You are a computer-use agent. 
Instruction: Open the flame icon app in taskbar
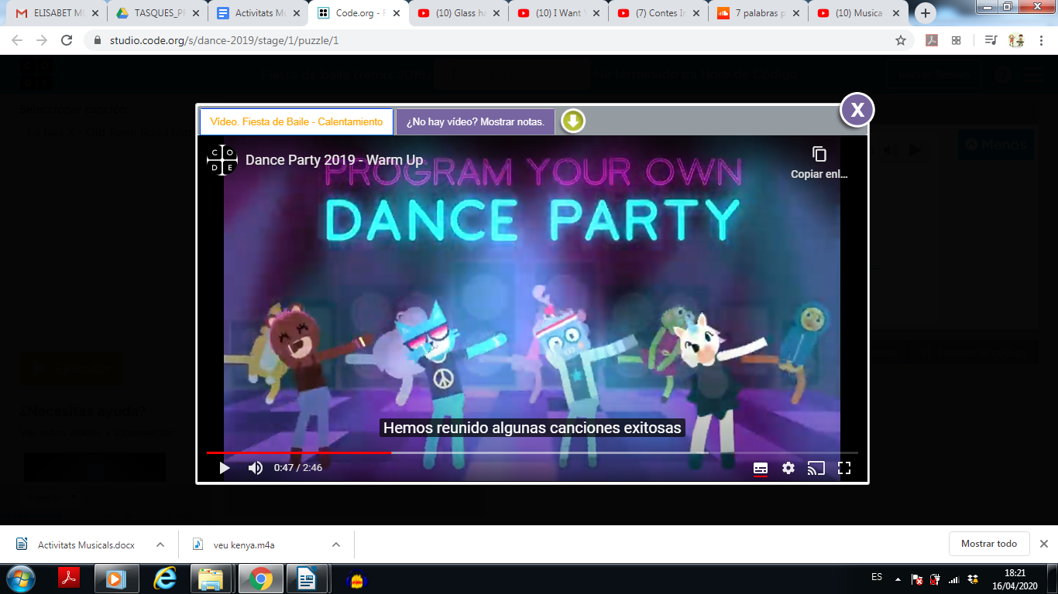[x=356, y=579]
